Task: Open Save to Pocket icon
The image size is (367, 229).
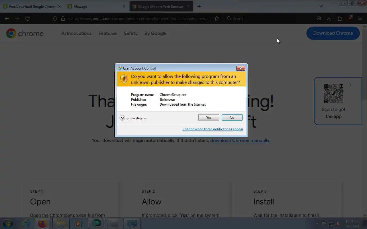Action: pos(319,18)
